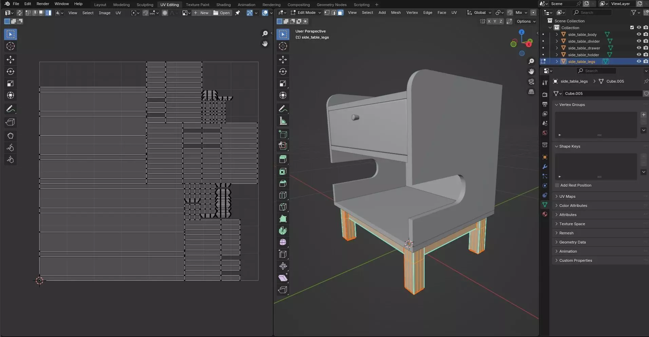649x337 pixels.
Task: Click the Z axis on navigation gizmo
Action: [x=521, y=32]
